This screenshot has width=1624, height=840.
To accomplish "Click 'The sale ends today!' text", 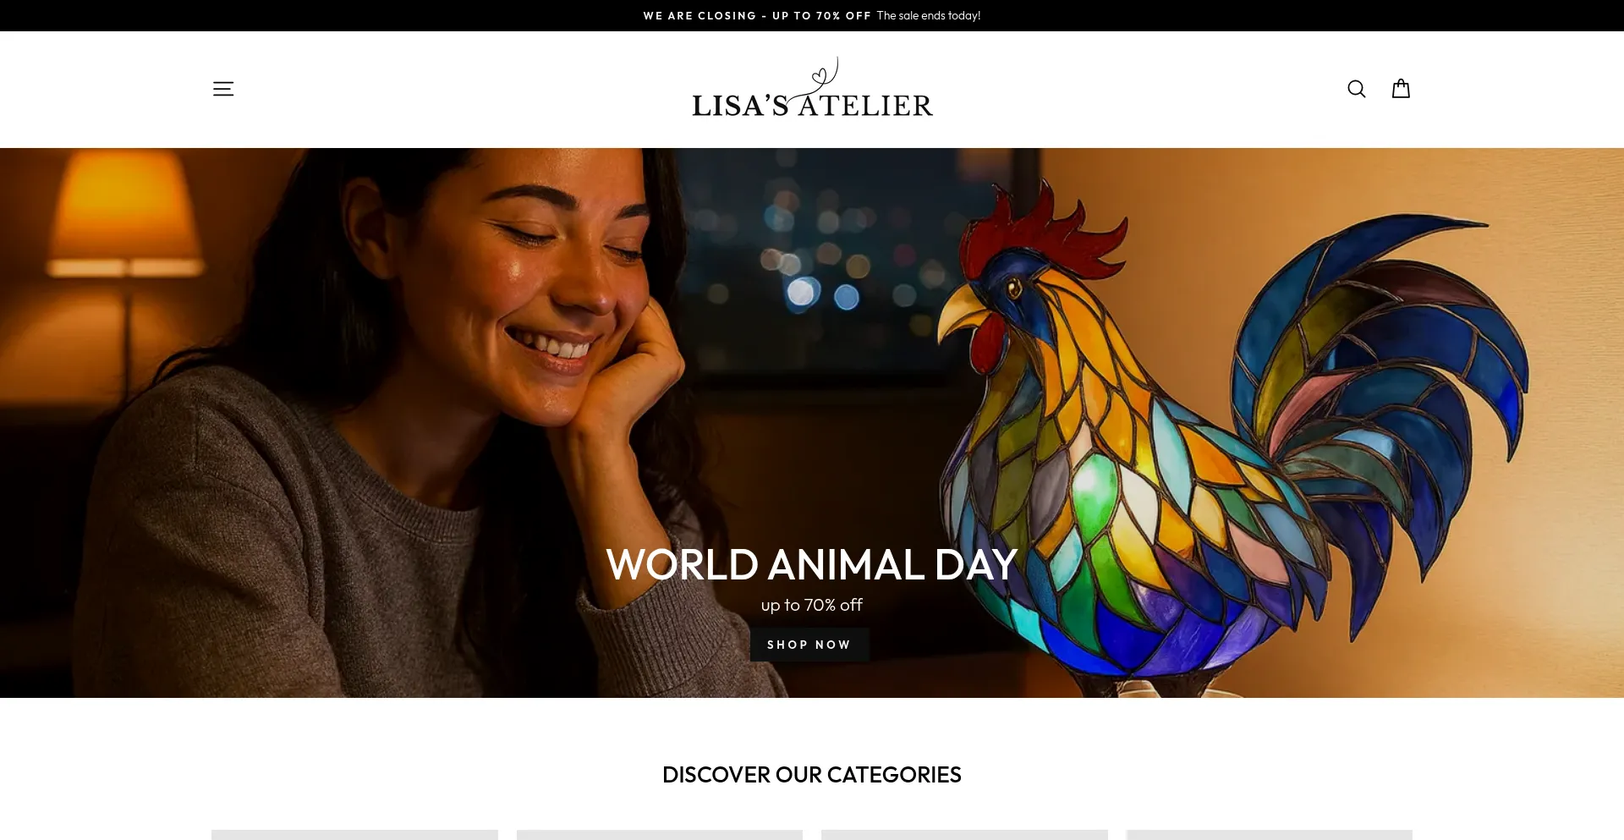I will tap(929, 15).
